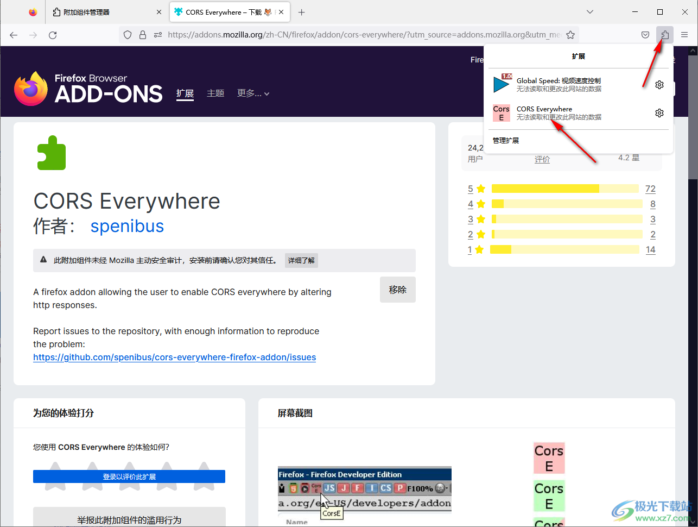The image size is (698, 527).
Task: Click the CORS Everywhere Cors E icon
Action: pyautogui.click(x=502, y=113)
